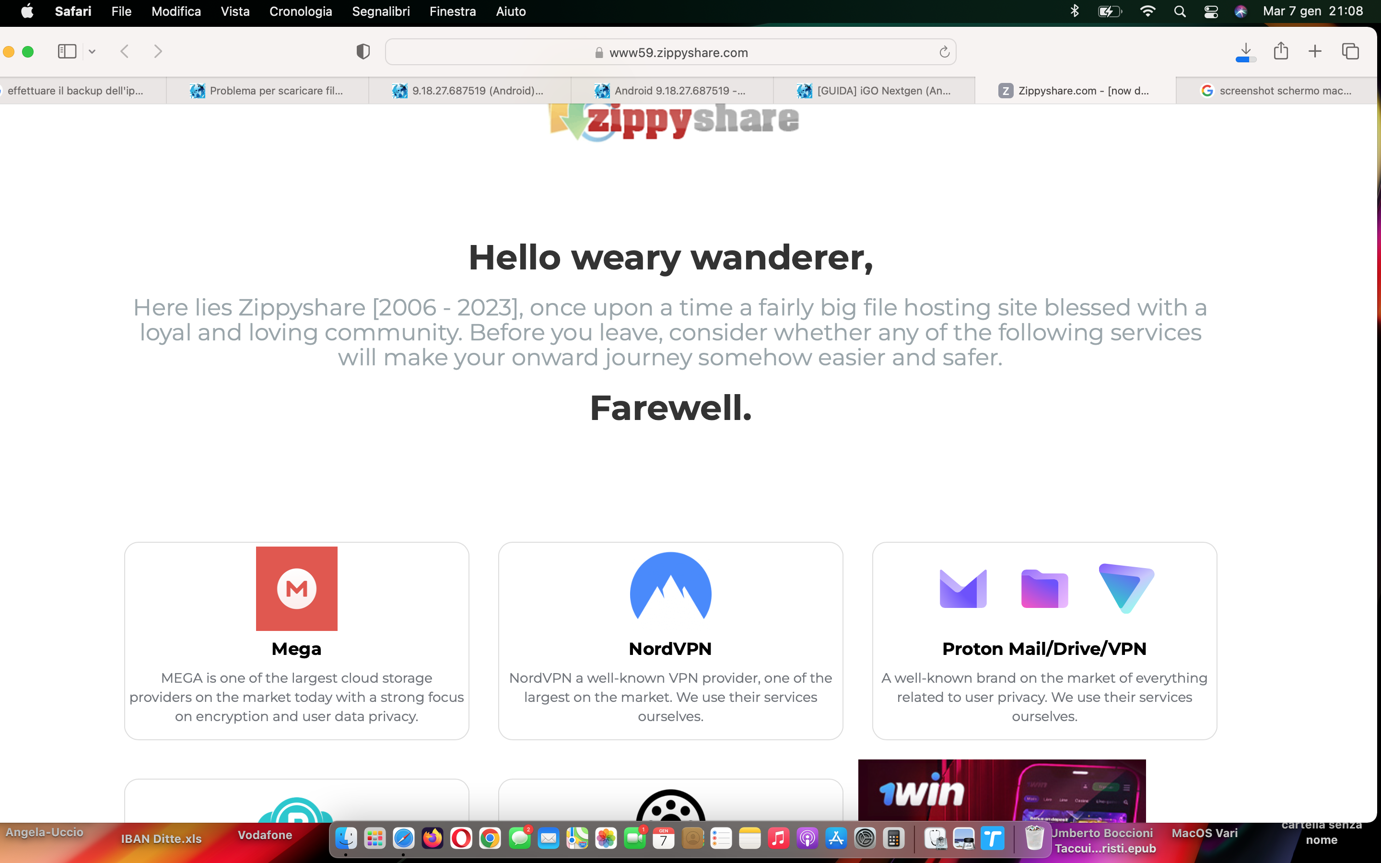
Task: Open App Store from the Dock
Action: (x=836, y=839)
